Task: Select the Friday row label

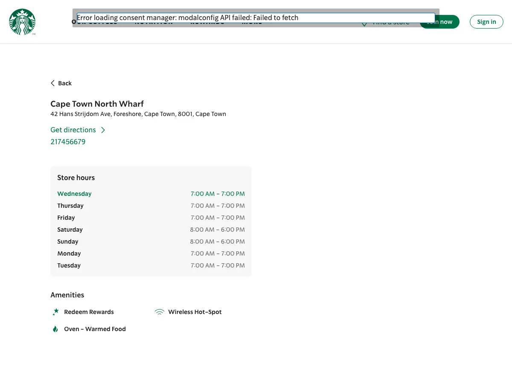Action: click(66, 218)
